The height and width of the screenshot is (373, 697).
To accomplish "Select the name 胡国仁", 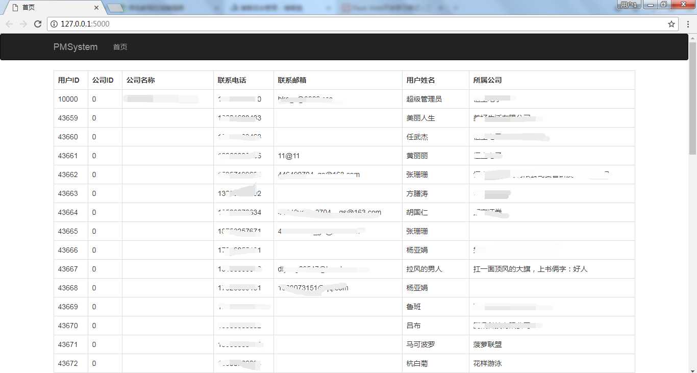I will point(417,212).
